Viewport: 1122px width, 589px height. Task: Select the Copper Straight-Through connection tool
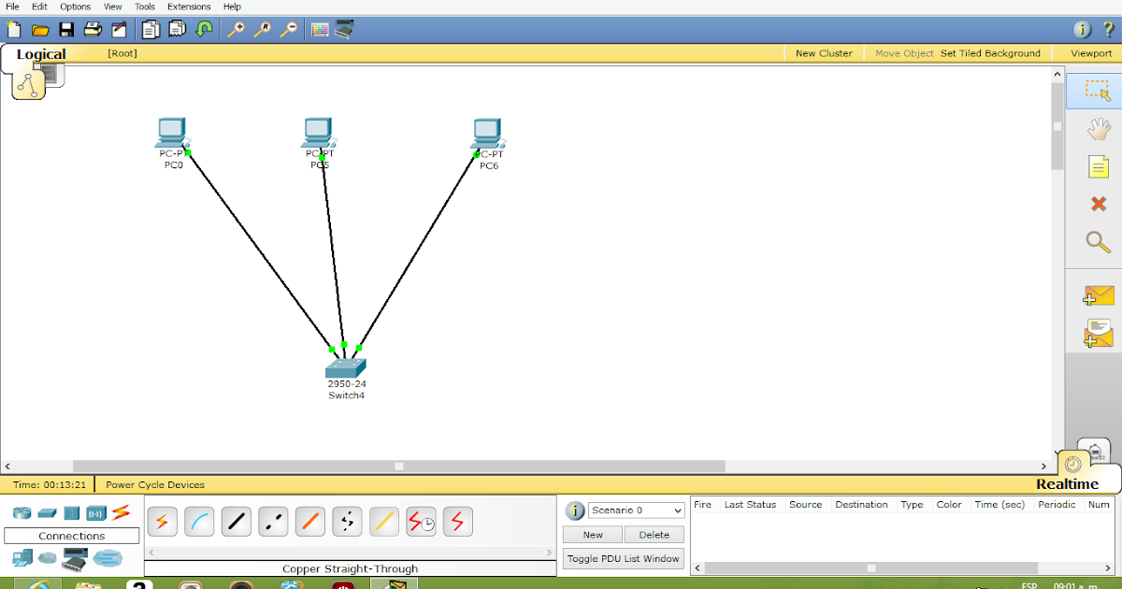coord(236,522)
